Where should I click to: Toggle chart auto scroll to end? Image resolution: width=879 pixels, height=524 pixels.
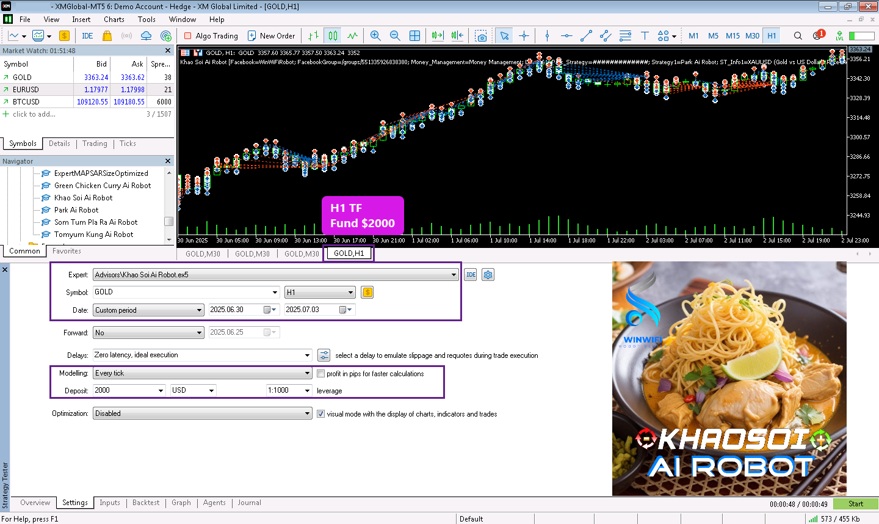(438, 35)
